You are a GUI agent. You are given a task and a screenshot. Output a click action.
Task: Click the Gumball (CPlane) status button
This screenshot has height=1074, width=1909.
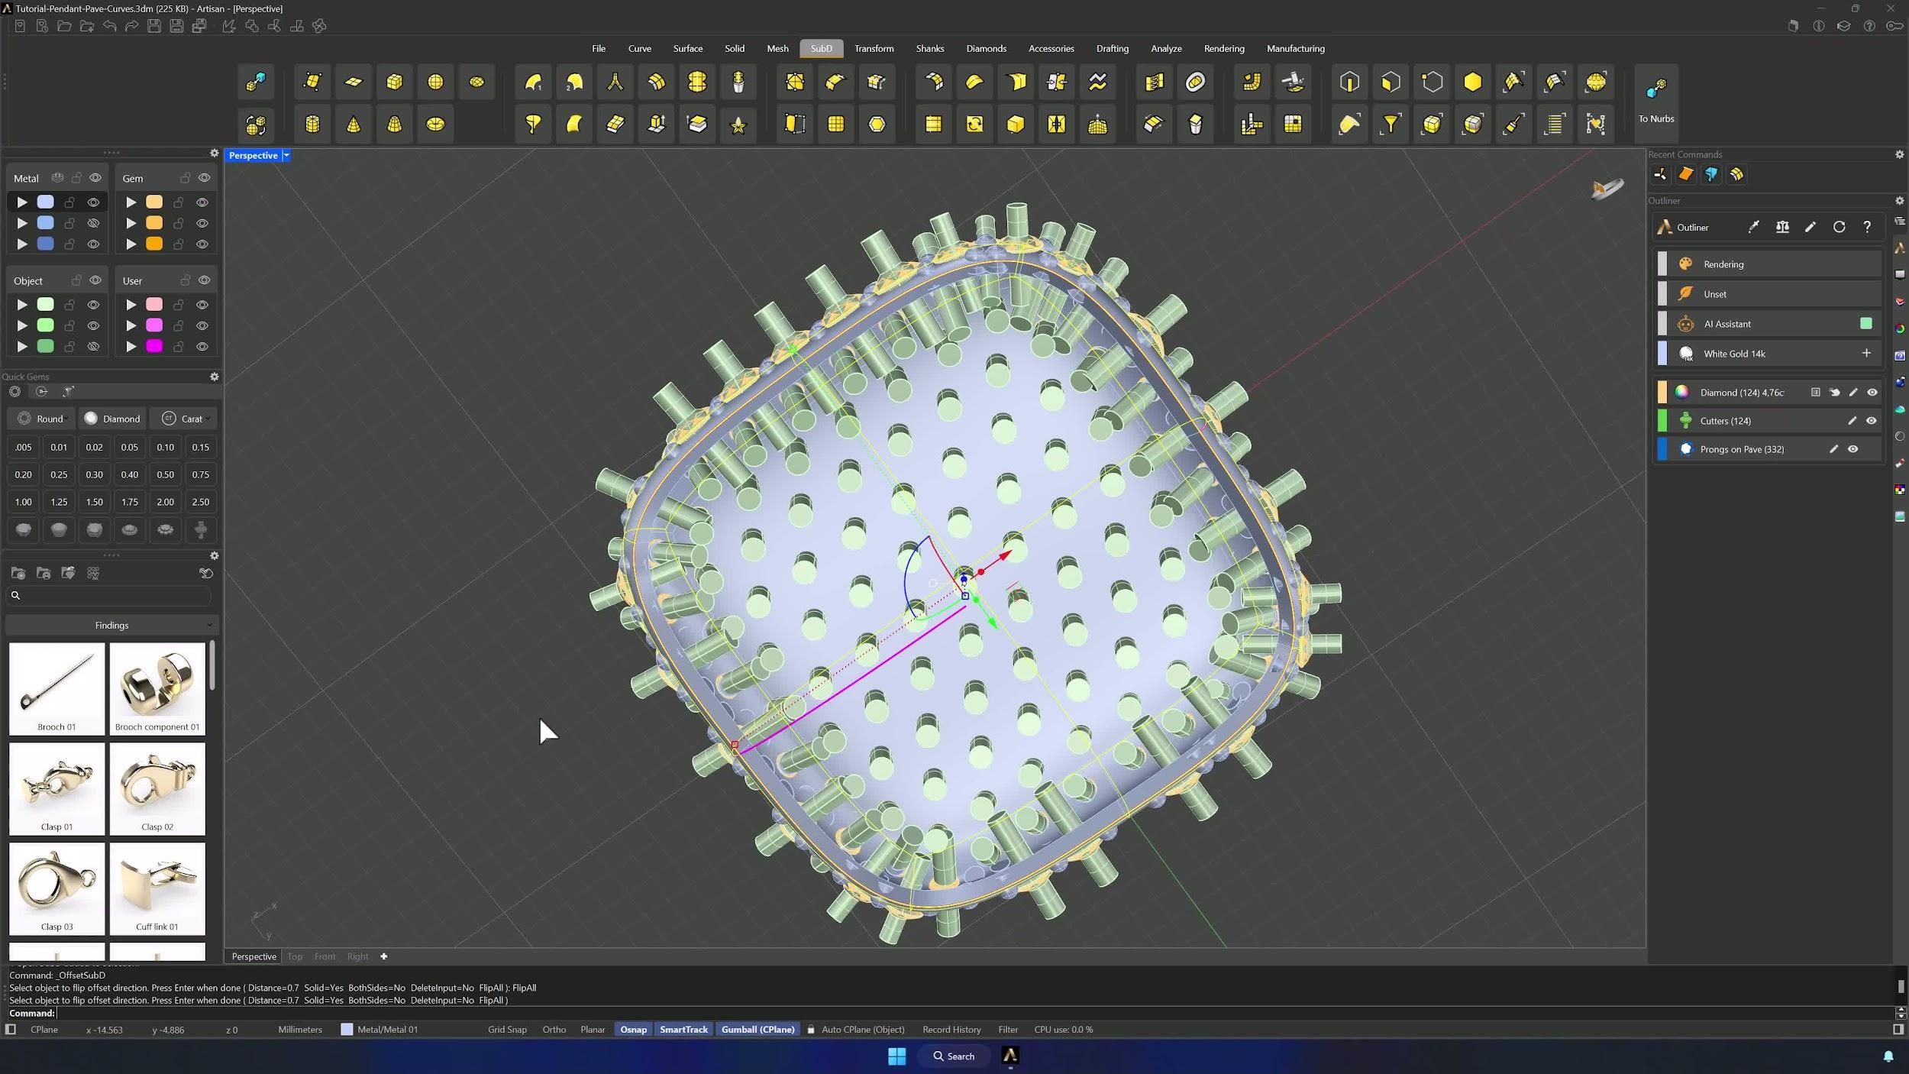(x=757, y=1030)
